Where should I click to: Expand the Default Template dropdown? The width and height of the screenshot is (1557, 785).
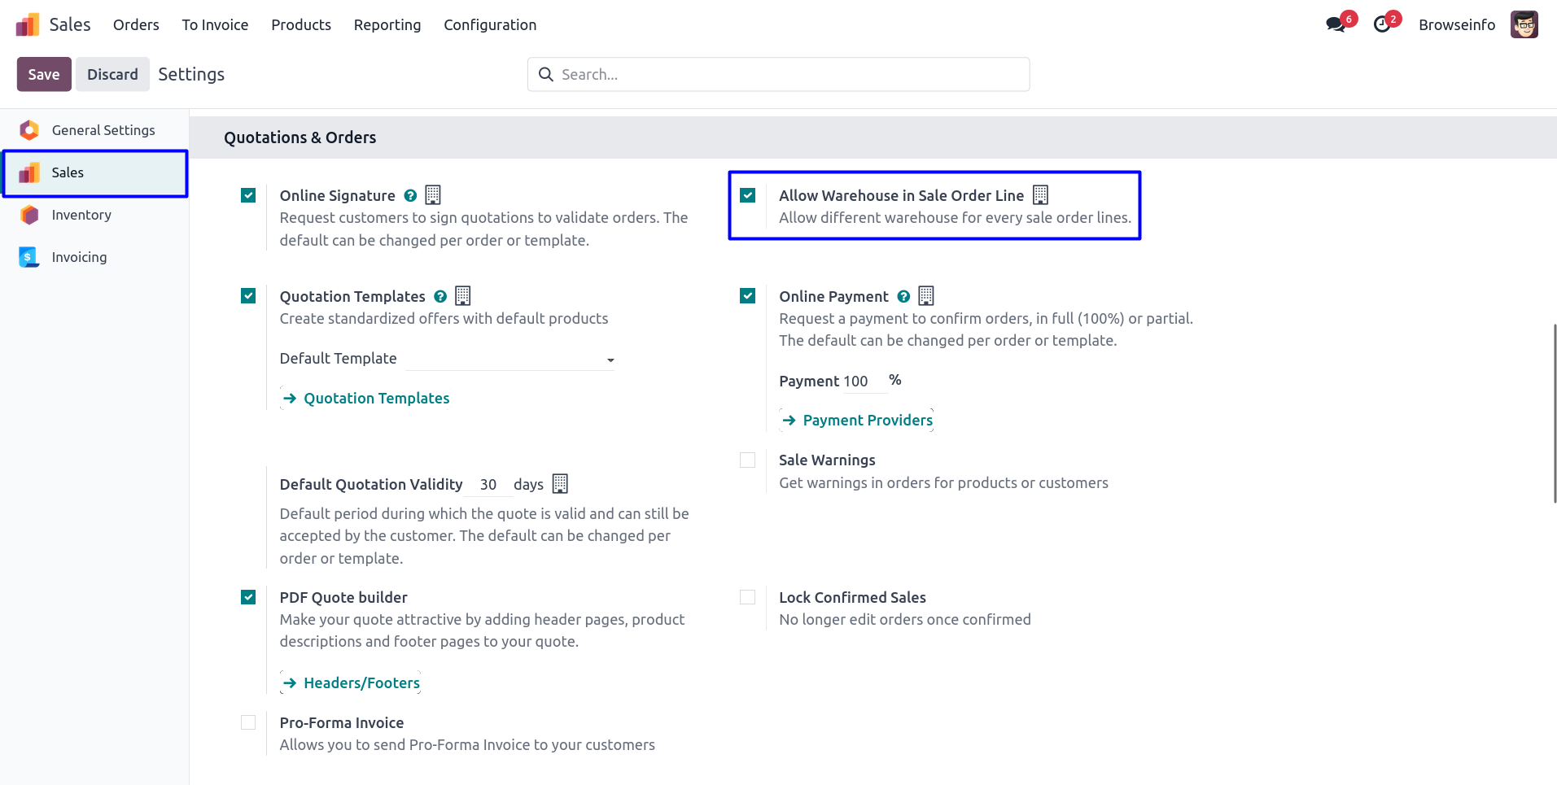pos(510,359)
